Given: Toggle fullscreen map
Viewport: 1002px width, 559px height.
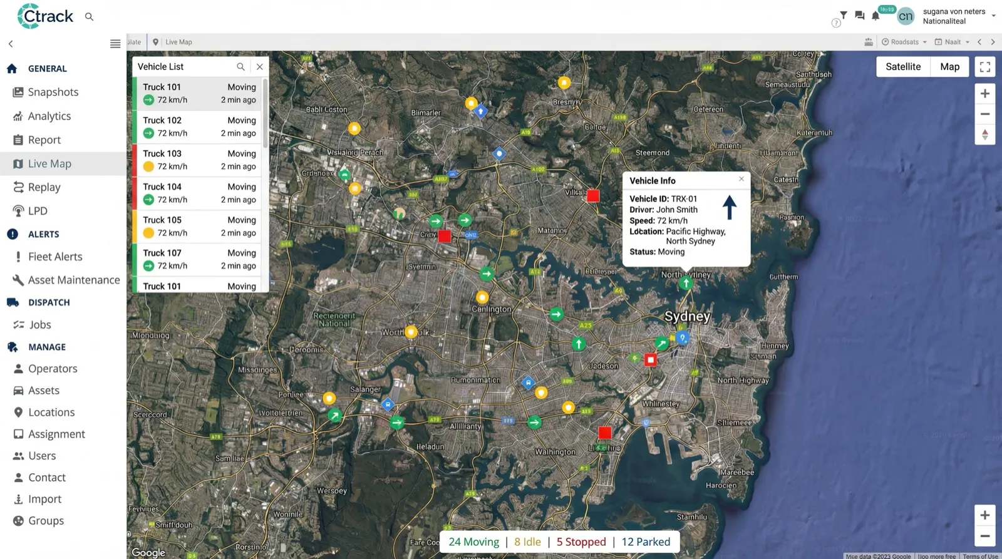Looking at the screenshot, I should click(x=985, y=67).
